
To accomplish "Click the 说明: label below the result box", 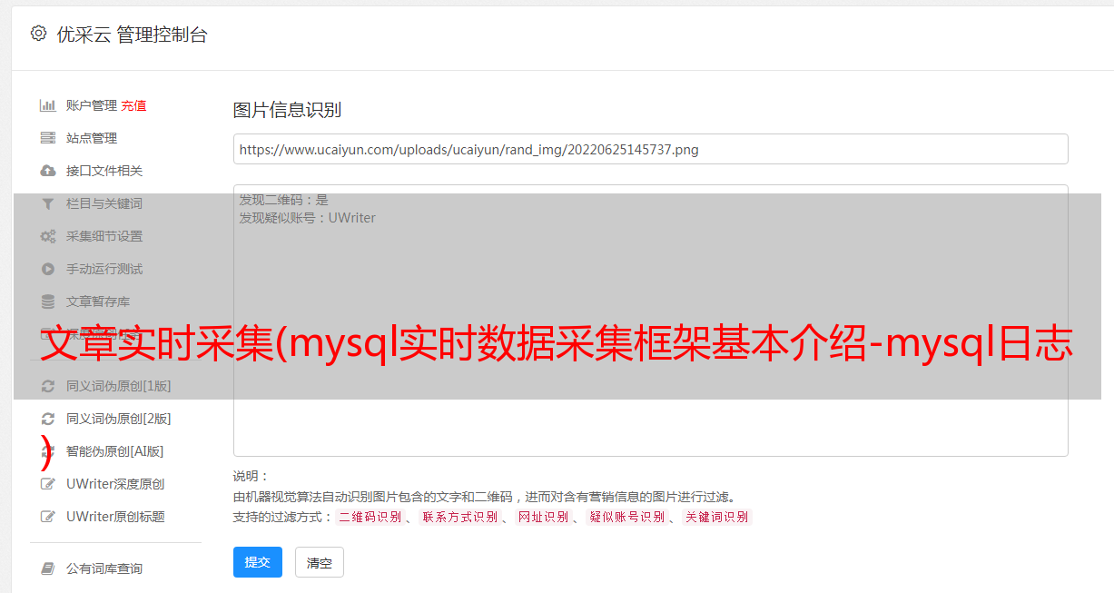I will [251, 476].
